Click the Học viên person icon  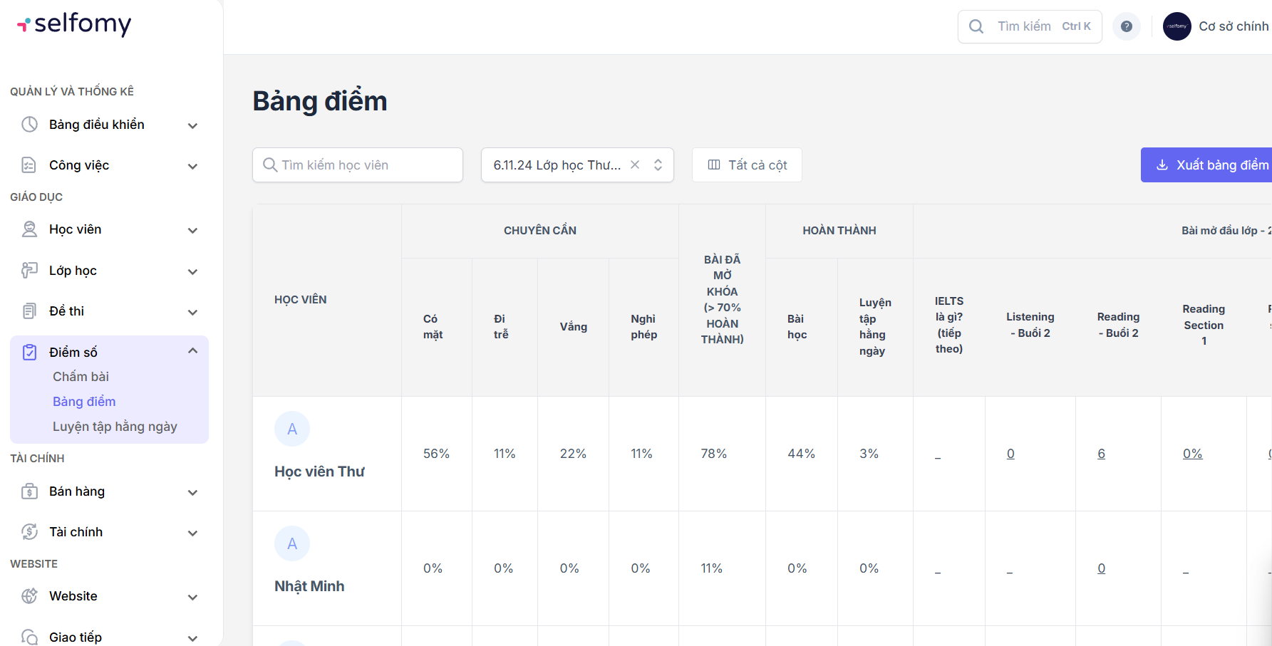click(x=29, y=229)
